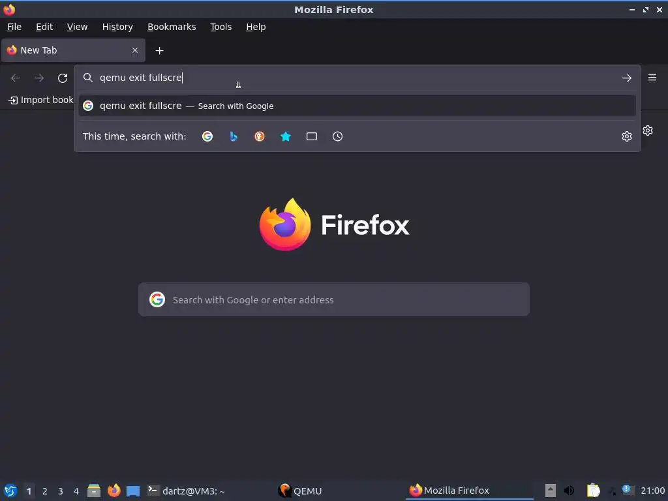Open the clipboard manager tray icon
668x501 pixels.
(593, 491)
